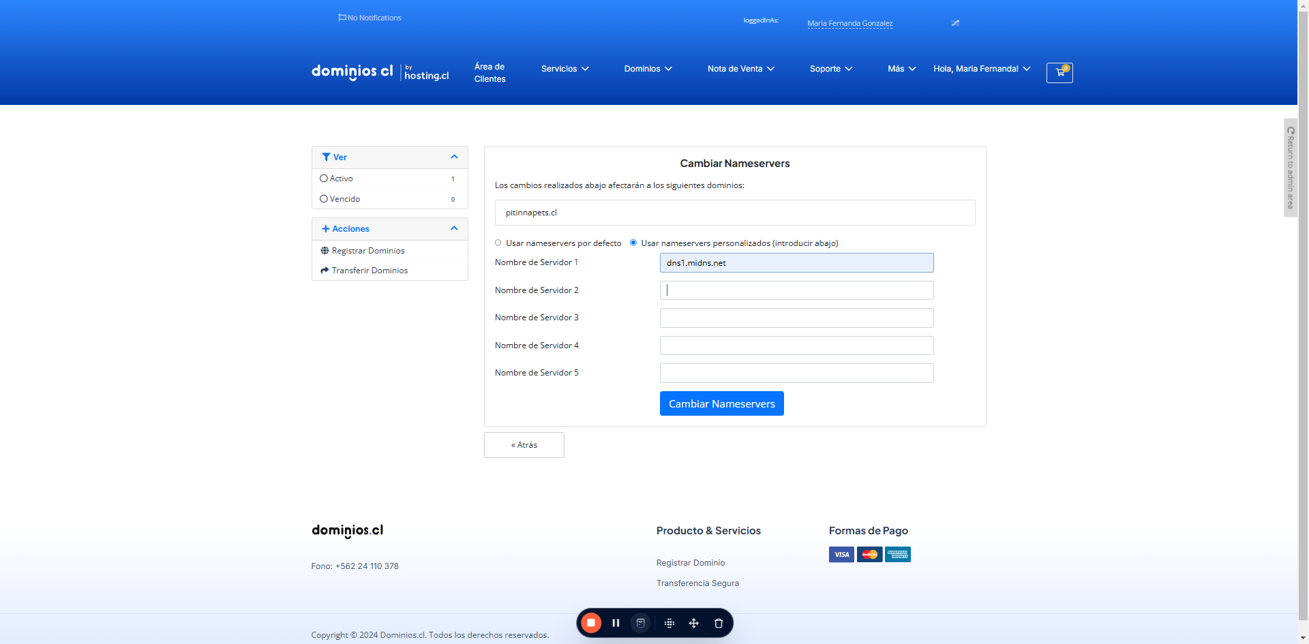Screen dimensions: 1309x644
Task: Click the Nombre de Servidor 5 field
Action: coord(796,373)
